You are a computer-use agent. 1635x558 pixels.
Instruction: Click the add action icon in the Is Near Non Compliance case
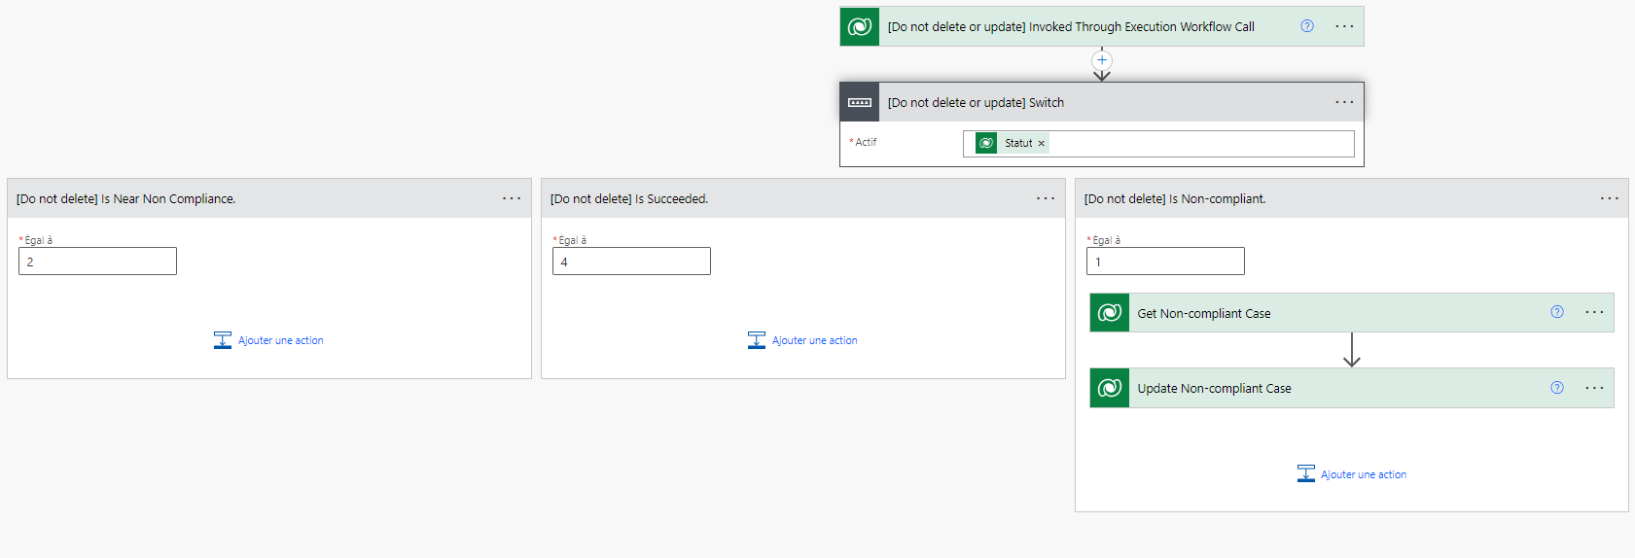[x=223, y=340]
